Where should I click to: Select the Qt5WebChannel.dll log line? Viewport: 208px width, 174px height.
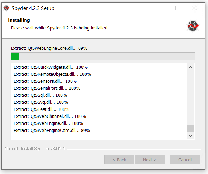click(x=50, y=116)
